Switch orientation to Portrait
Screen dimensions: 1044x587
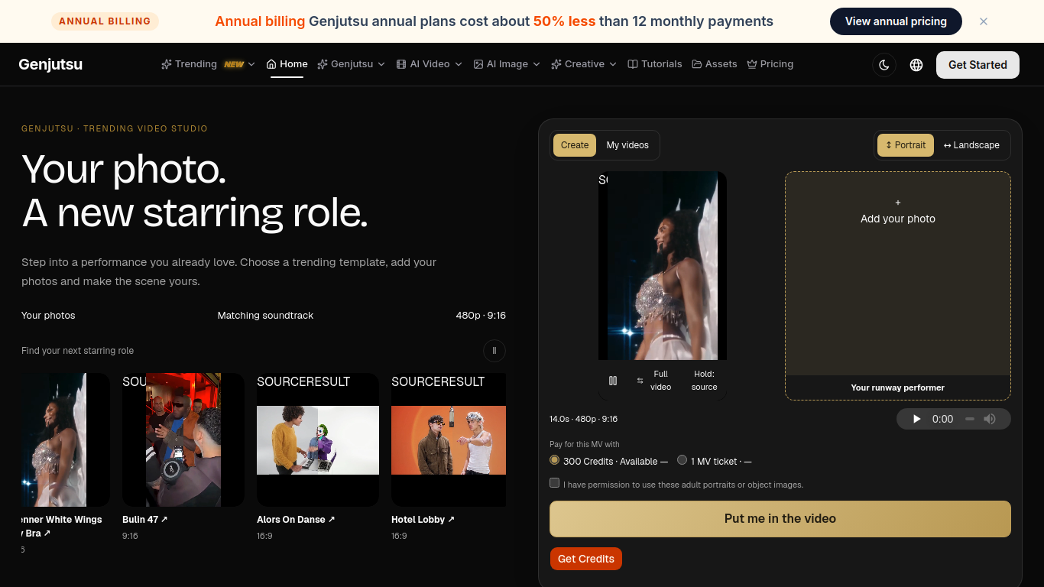(906, 145)
